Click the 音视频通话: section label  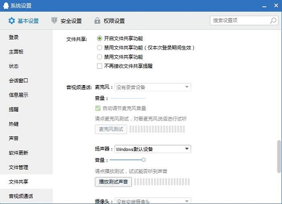(x=79, y=87)
